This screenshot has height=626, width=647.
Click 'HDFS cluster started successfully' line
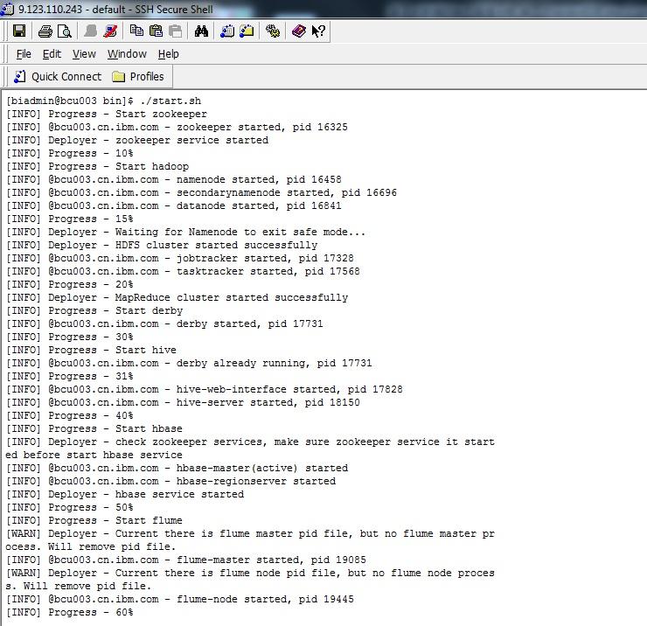click(162, 245)
